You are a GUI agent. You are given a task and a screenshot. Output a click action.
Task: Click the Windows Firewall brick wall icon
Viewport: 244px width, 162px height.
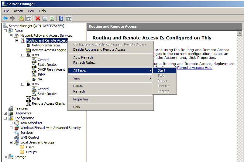pyautogui.click(x=17, y=128)
